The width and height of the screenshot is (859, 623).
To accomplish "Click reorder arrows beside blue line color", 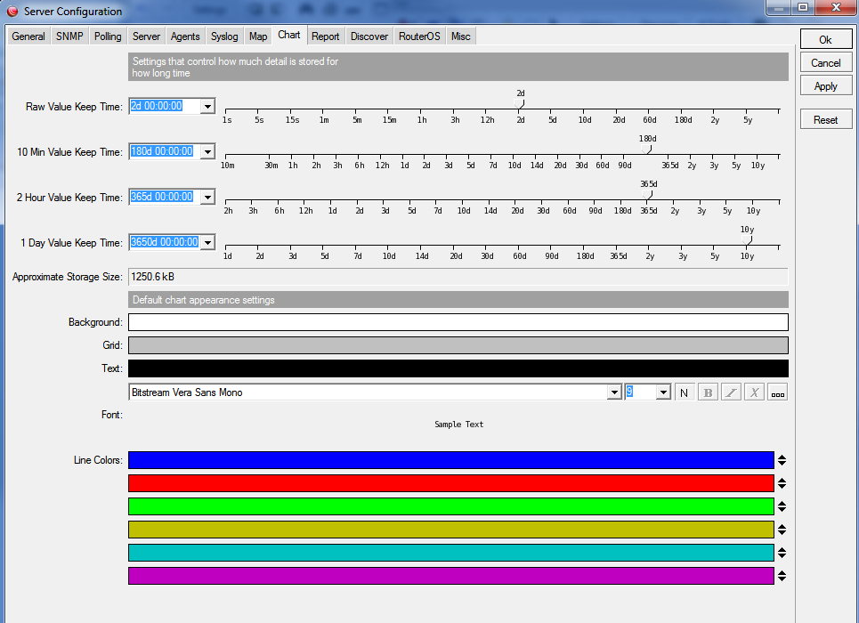I will click(x=782, y=460).
